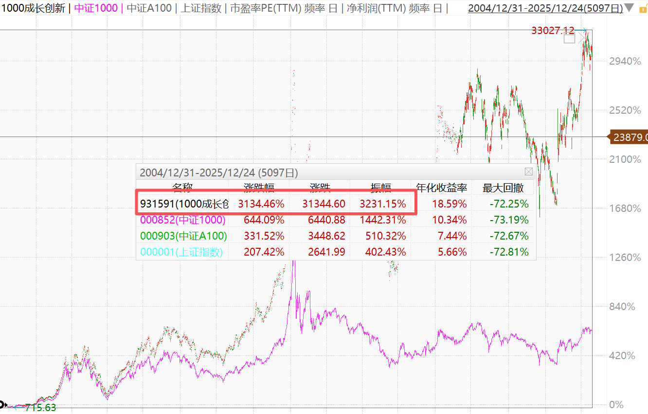Click the 上证指数 header label

click(202, 8)
